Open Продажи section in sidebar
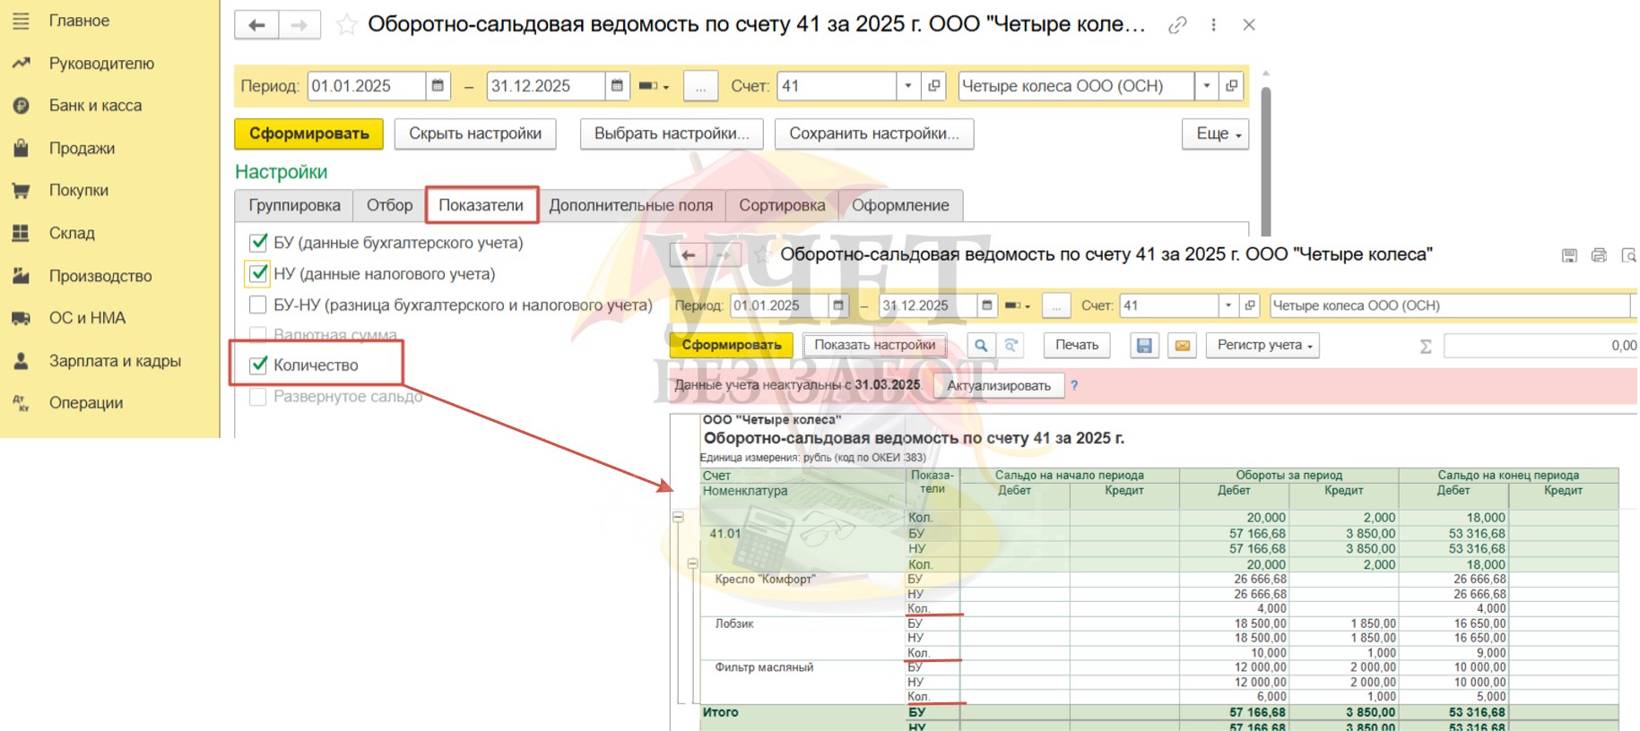This screenshot has width=1640, height=731. click(82, 148)
